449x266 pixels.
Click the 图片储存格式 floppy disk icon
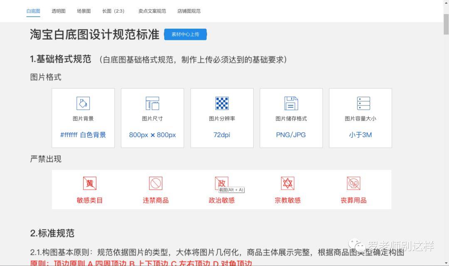(291, 103)
